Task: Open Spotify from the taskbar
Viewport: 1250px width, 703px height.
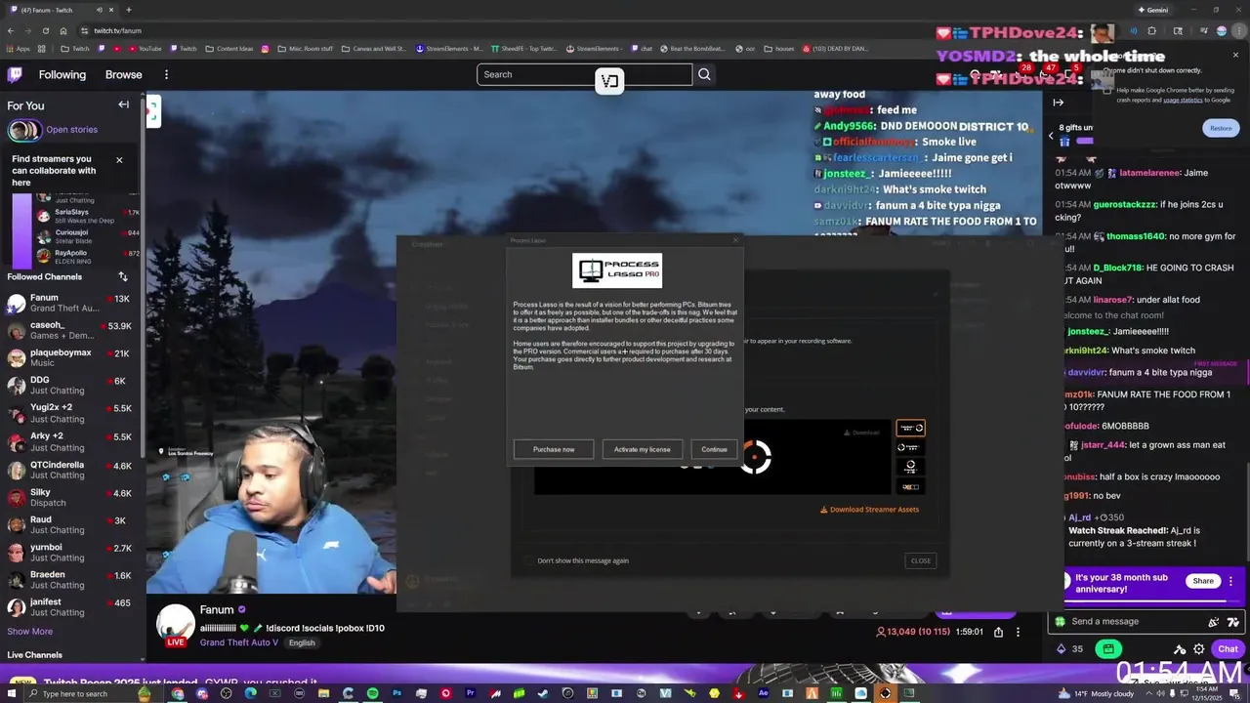Action: point(373,693)
